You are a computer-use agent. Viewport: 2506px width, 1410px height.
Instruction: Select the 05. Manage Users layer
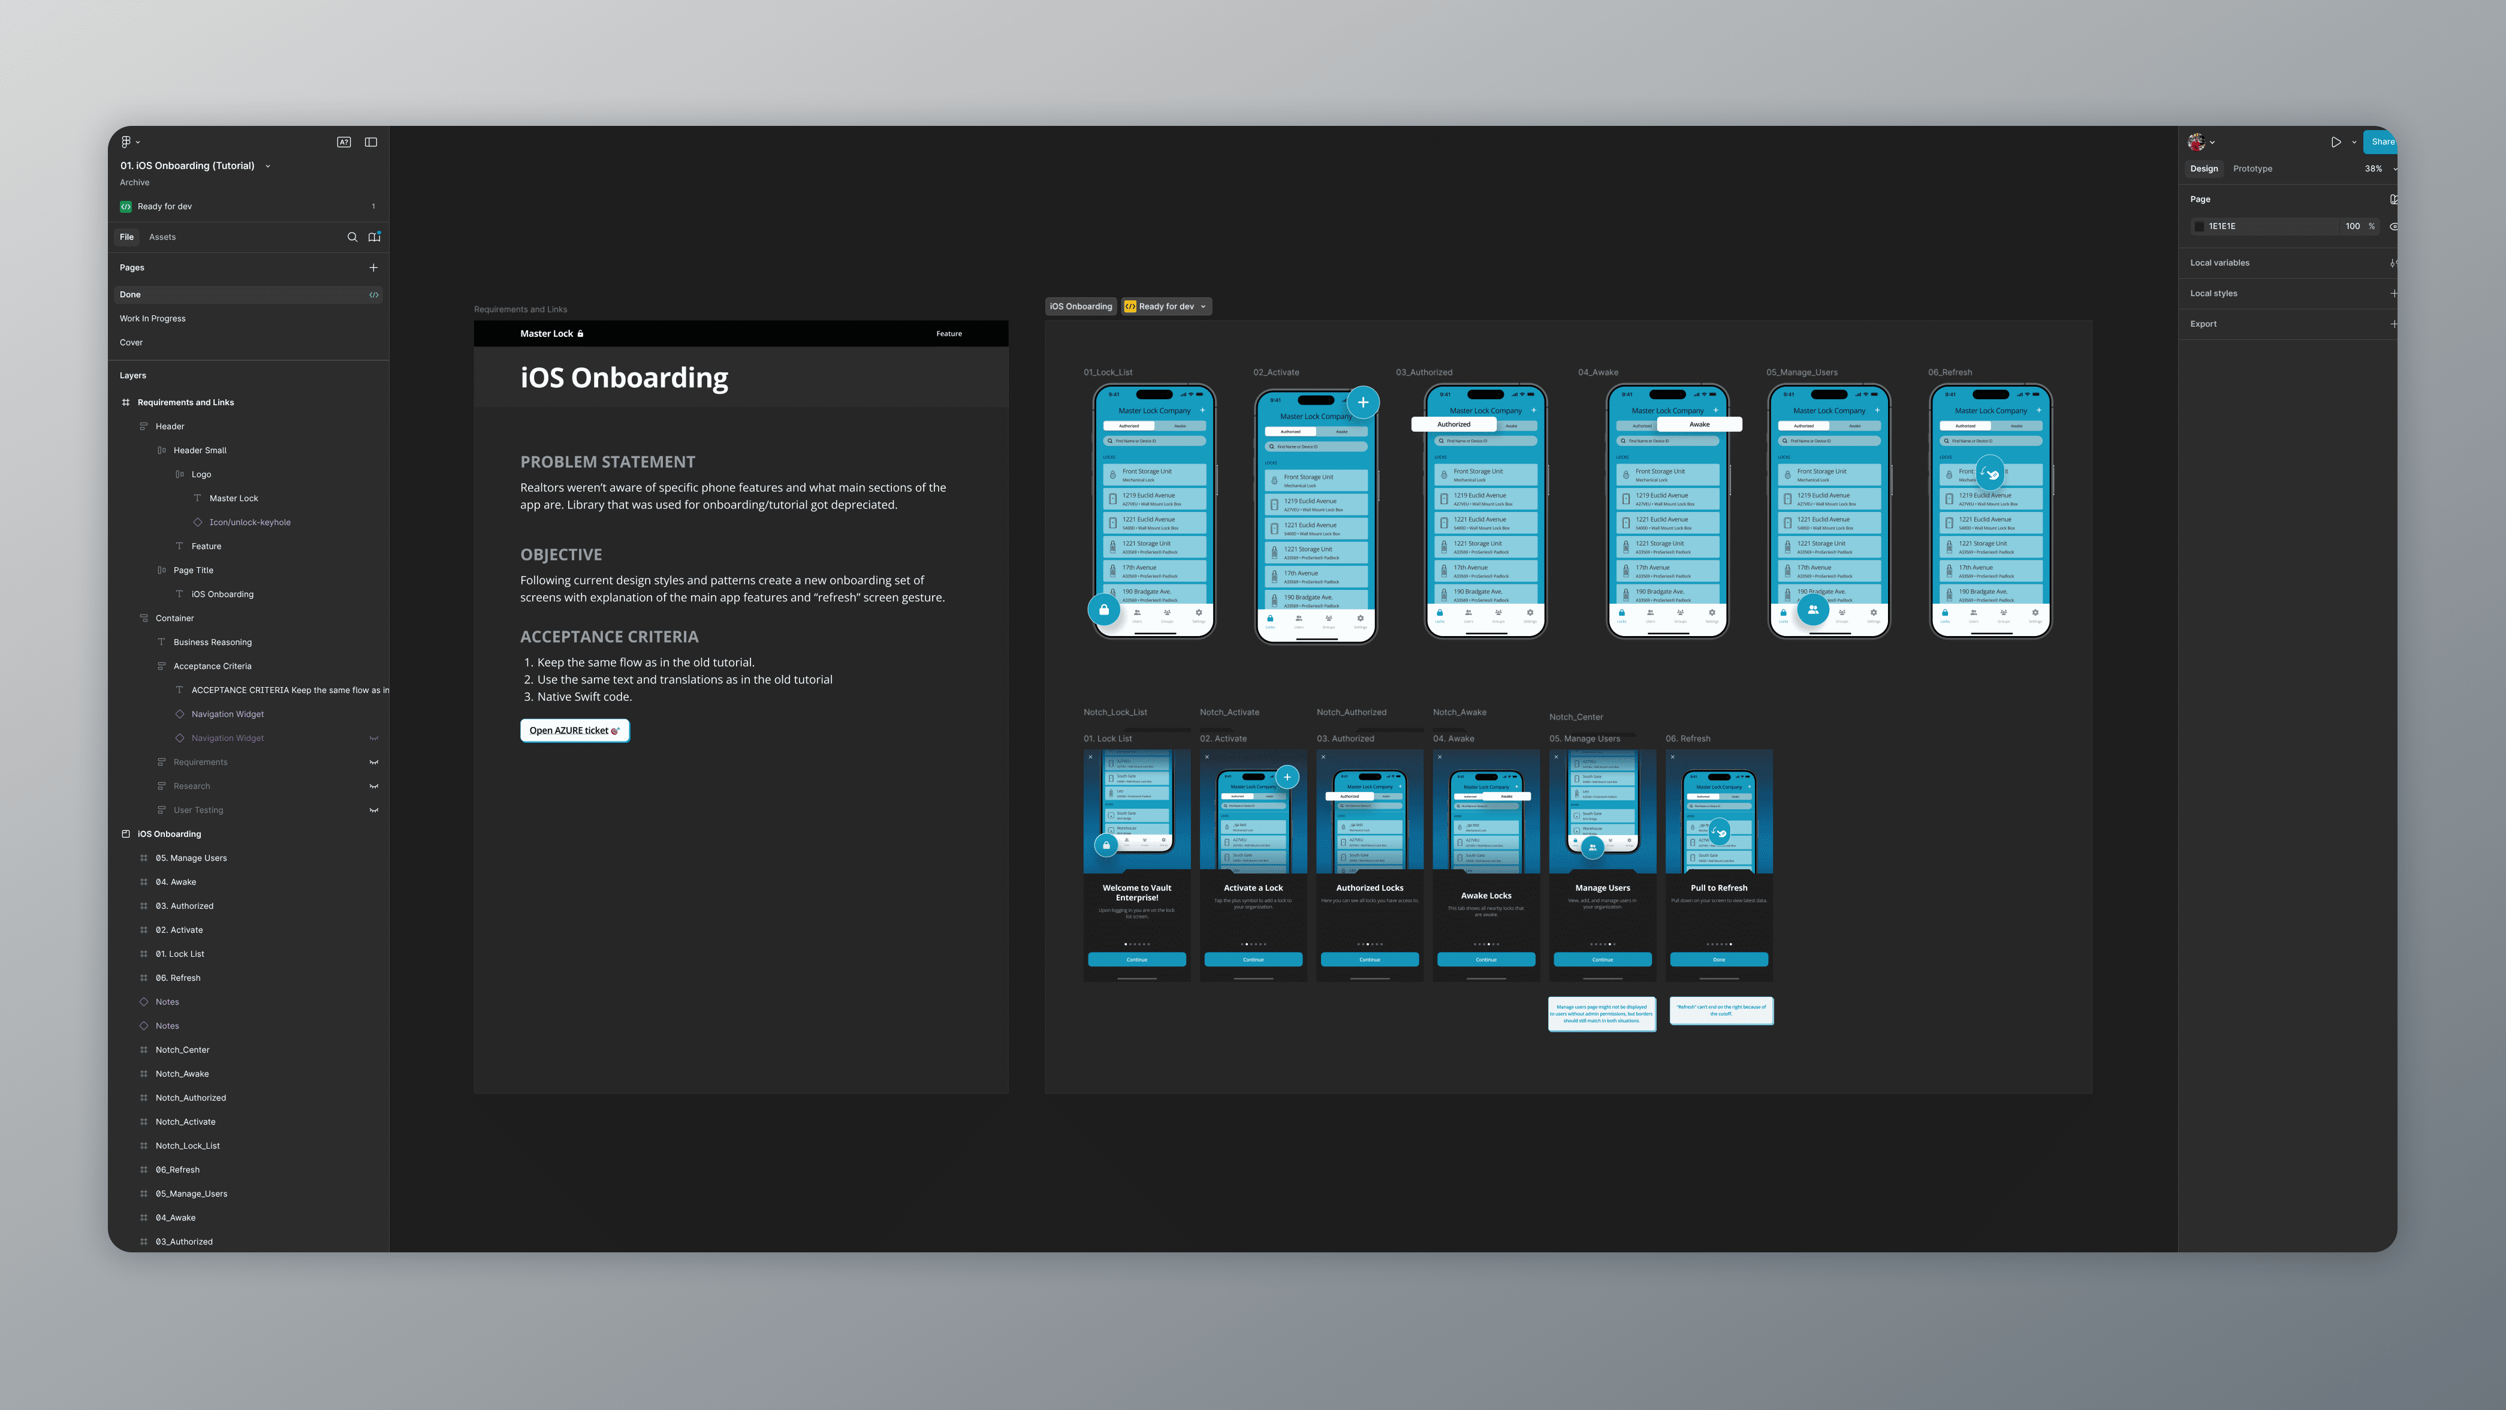(192, 858)
